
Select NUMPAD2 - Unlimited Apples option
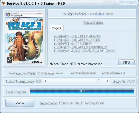(77, 40)
